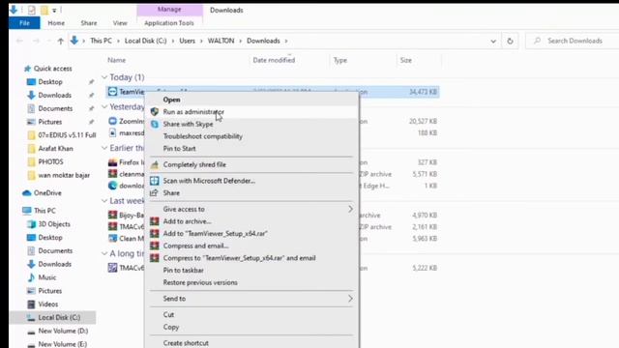619x348 pixels.
Task: Choose Open from context menu
Action: pos(172,100)
